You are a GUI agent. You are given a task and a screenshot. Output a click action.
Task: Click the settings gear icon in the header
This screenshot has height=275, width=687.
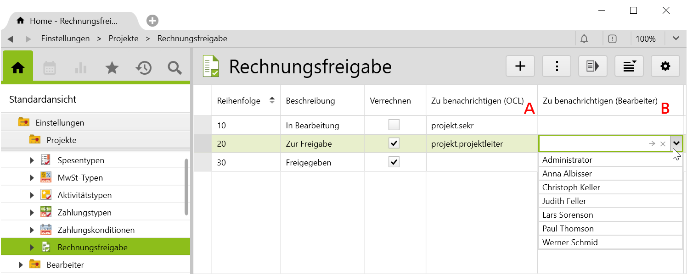point(665,66)
